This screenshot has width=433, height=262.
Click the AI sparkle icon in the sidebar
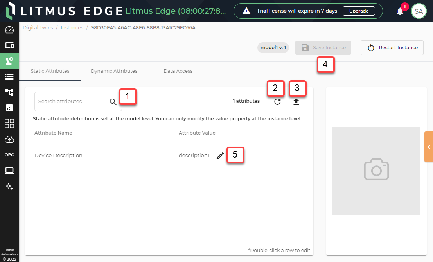(9, 187)
